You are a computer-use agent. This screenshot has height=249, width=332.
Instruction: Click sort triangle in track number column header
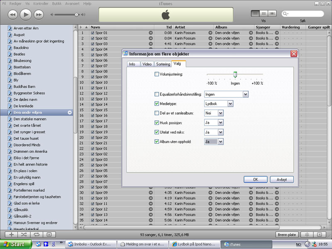(86, 27)
